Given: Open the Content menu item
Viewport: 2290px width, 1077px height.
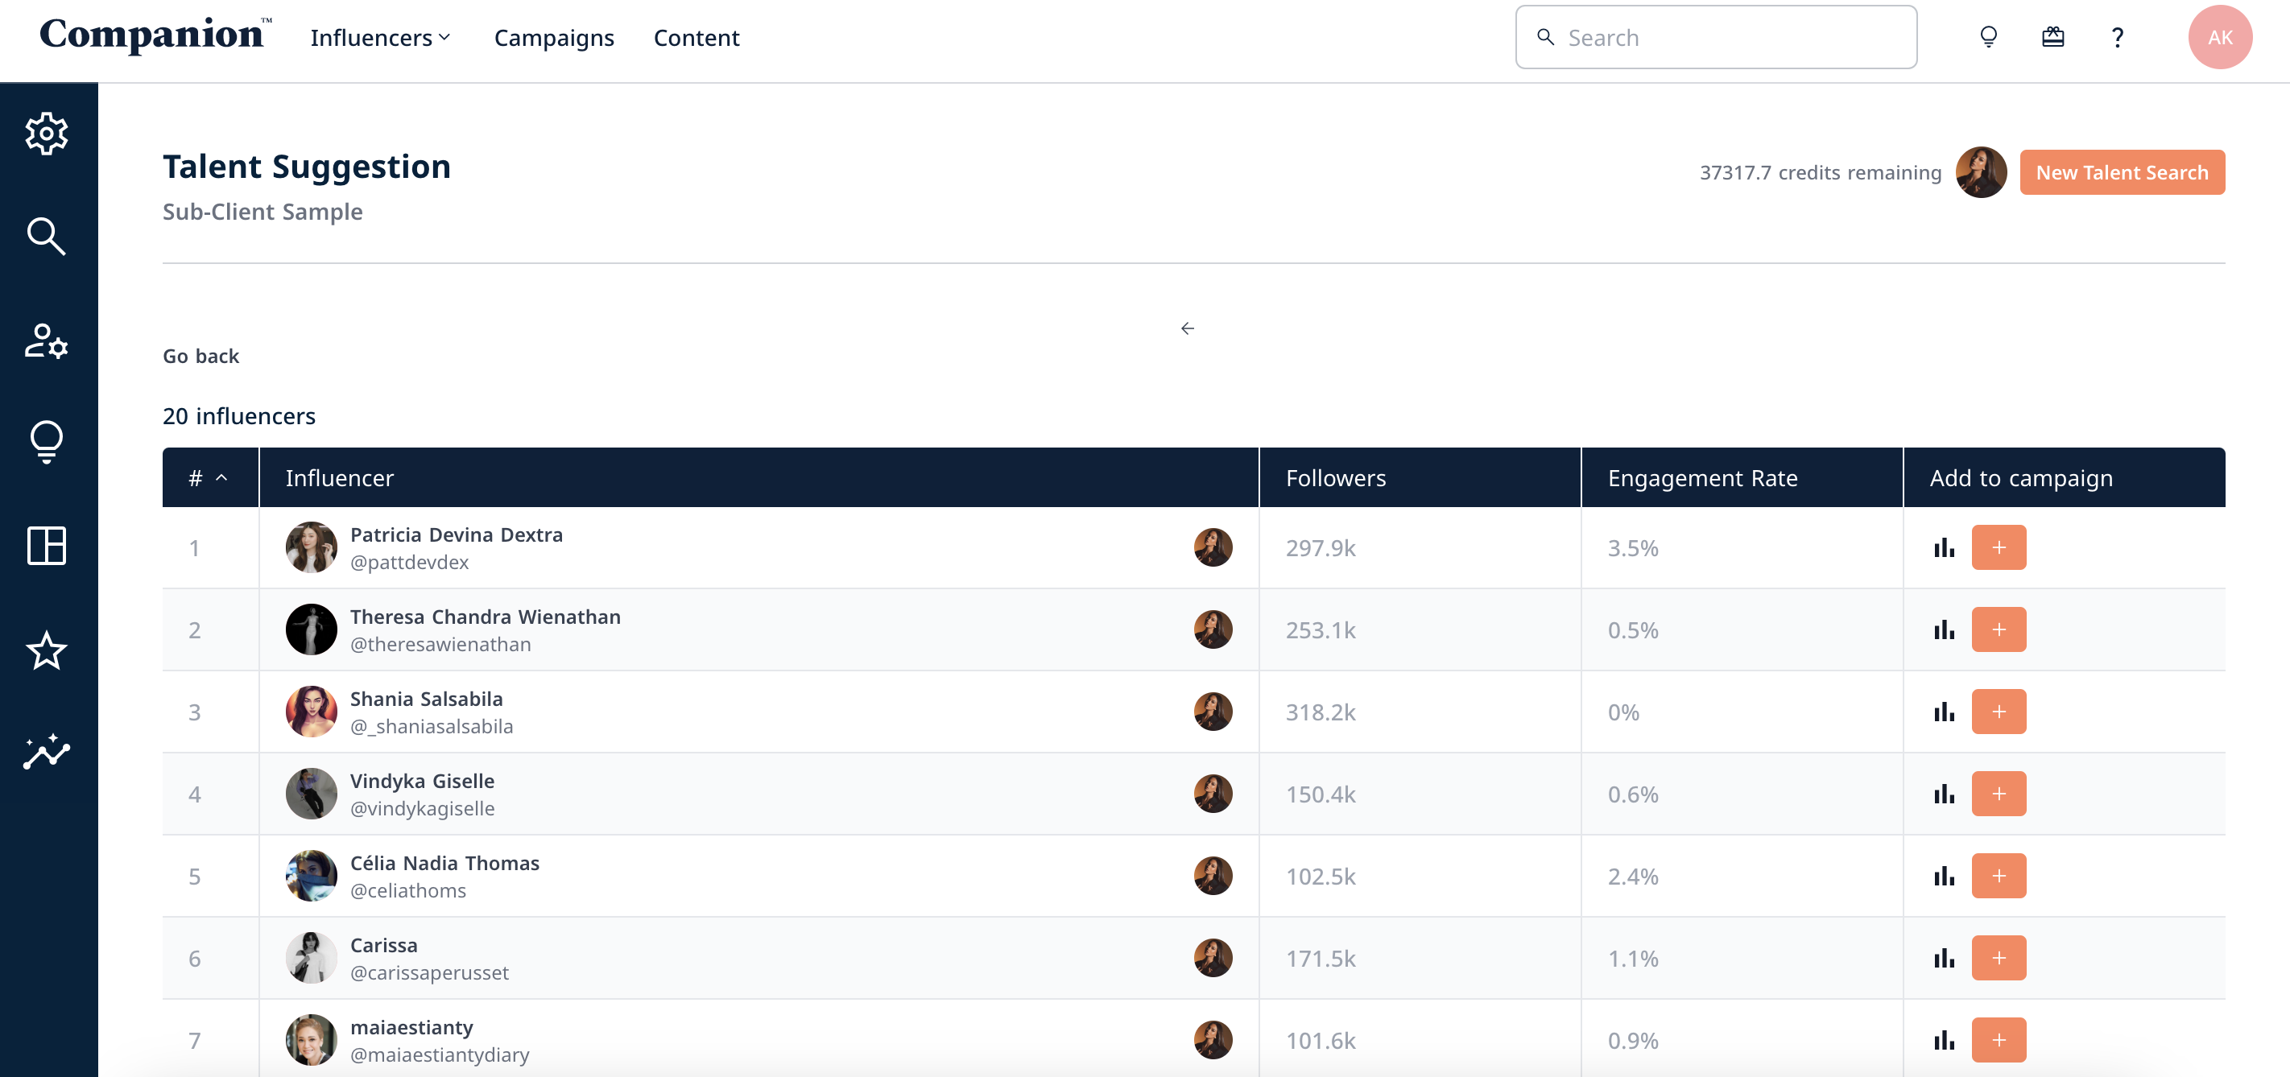Looking at the screenshot, I should click(x=696, y=37).
